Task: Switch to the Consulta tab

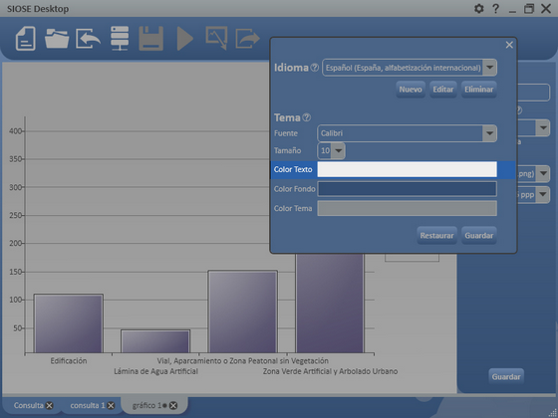Action: pos(29,406)
